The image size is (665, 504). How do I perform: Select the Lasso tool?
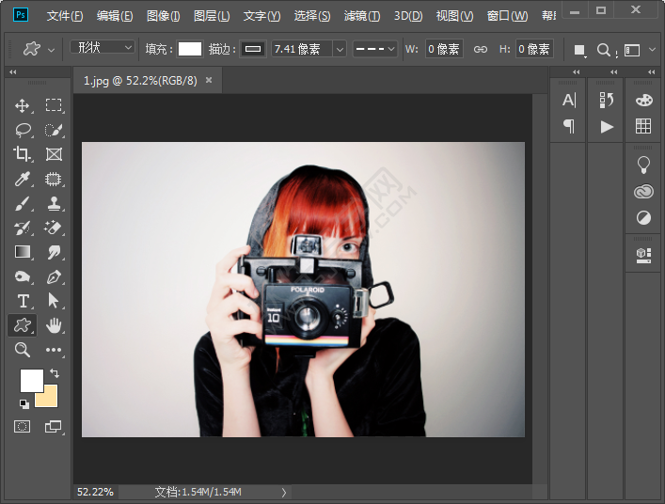coord(23,130)
